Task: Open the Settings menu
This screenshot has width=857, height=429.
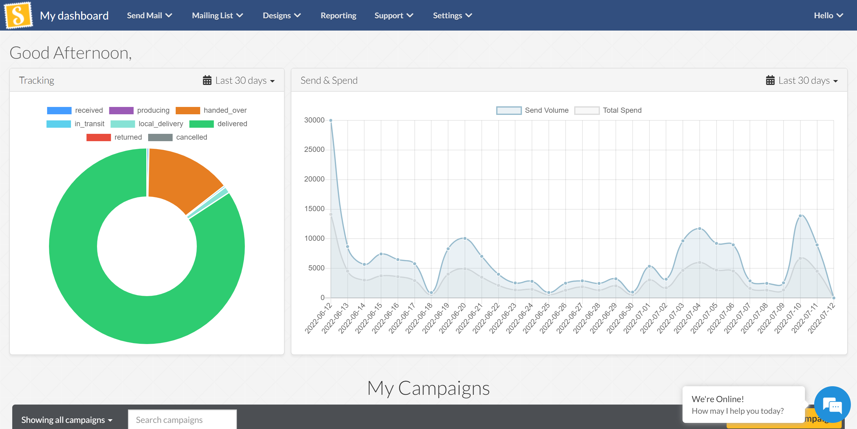Action: point(452,15)
